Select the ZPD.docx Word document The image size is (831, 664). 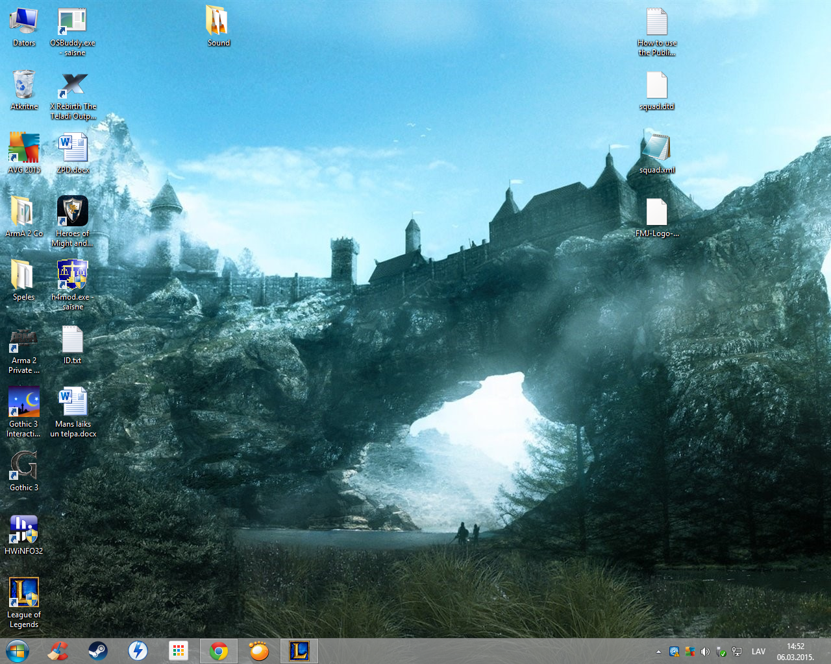[73, 154]
